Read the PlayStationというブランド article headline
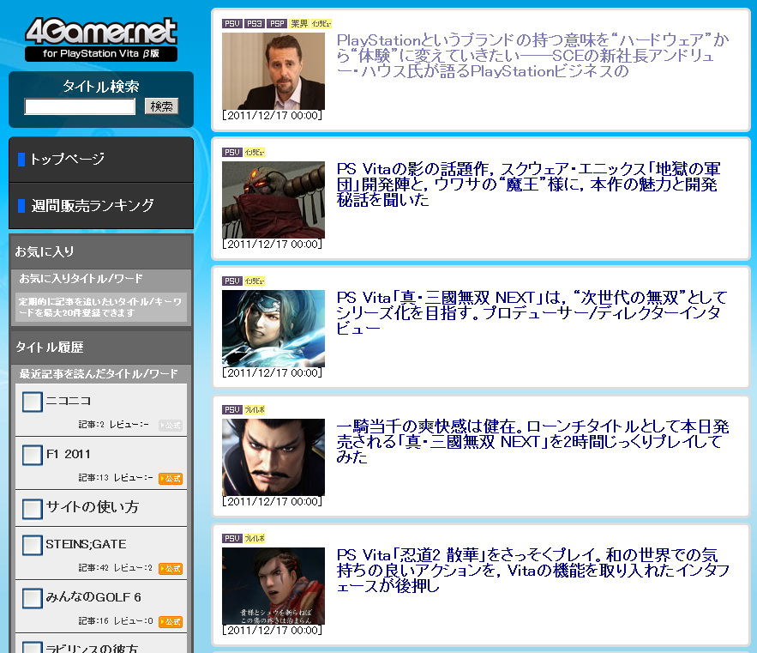Image resolution: width=757 pixels, height=653 pixels. click(x=532, y=56)
